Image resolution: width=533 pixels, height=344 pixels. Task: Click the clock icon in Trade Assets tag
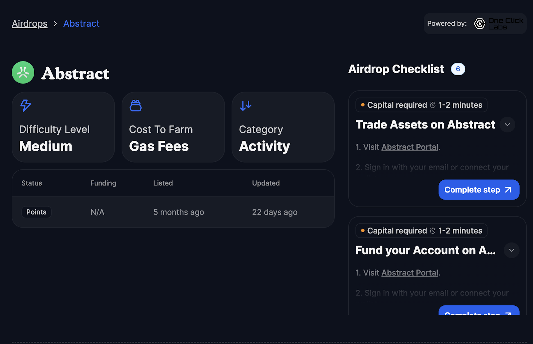click(433, 105)
